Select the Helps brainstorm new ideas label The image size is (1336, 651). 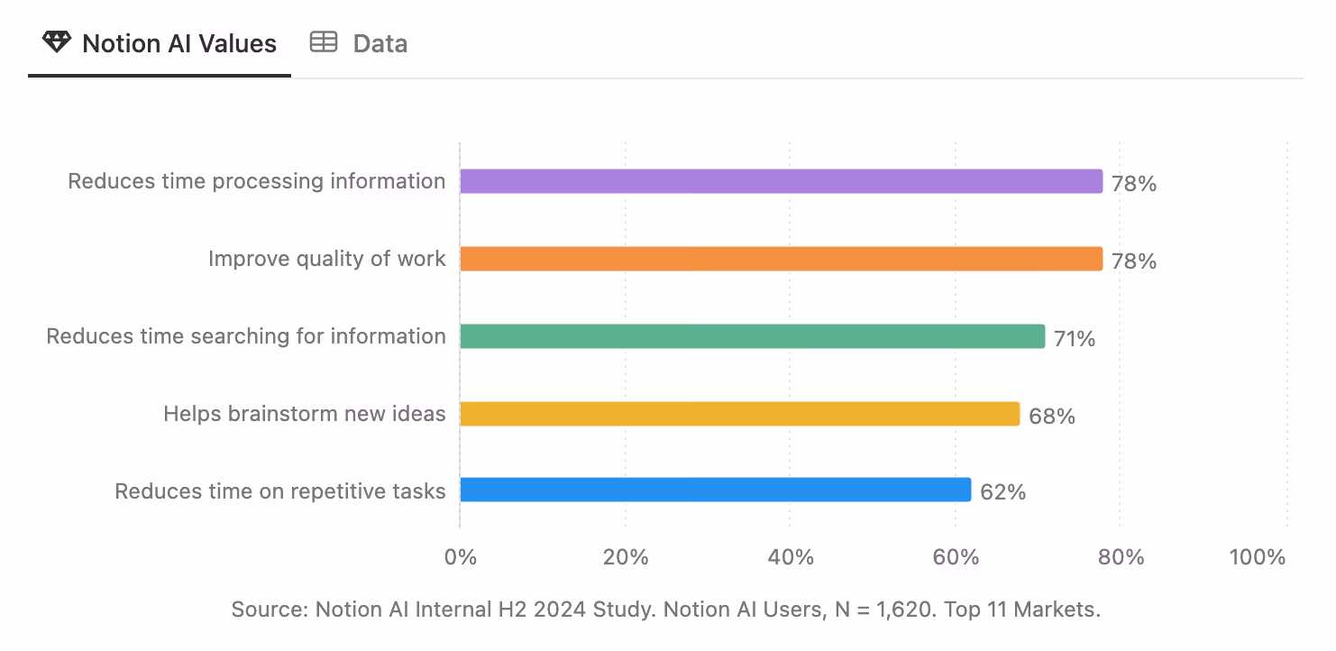pyautogui.click(x=304, y=413)
